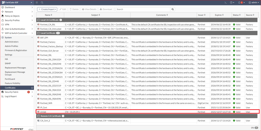The width and height of the screenshot is (261, 131).
Task: Click the Delete button
Action: (74, 9)
